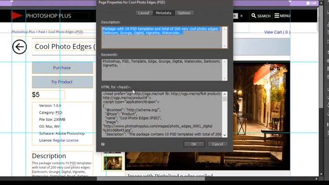Click inside the Keywords text field
The height and width of the screenshot is (185, 329).
coord(162,70)
